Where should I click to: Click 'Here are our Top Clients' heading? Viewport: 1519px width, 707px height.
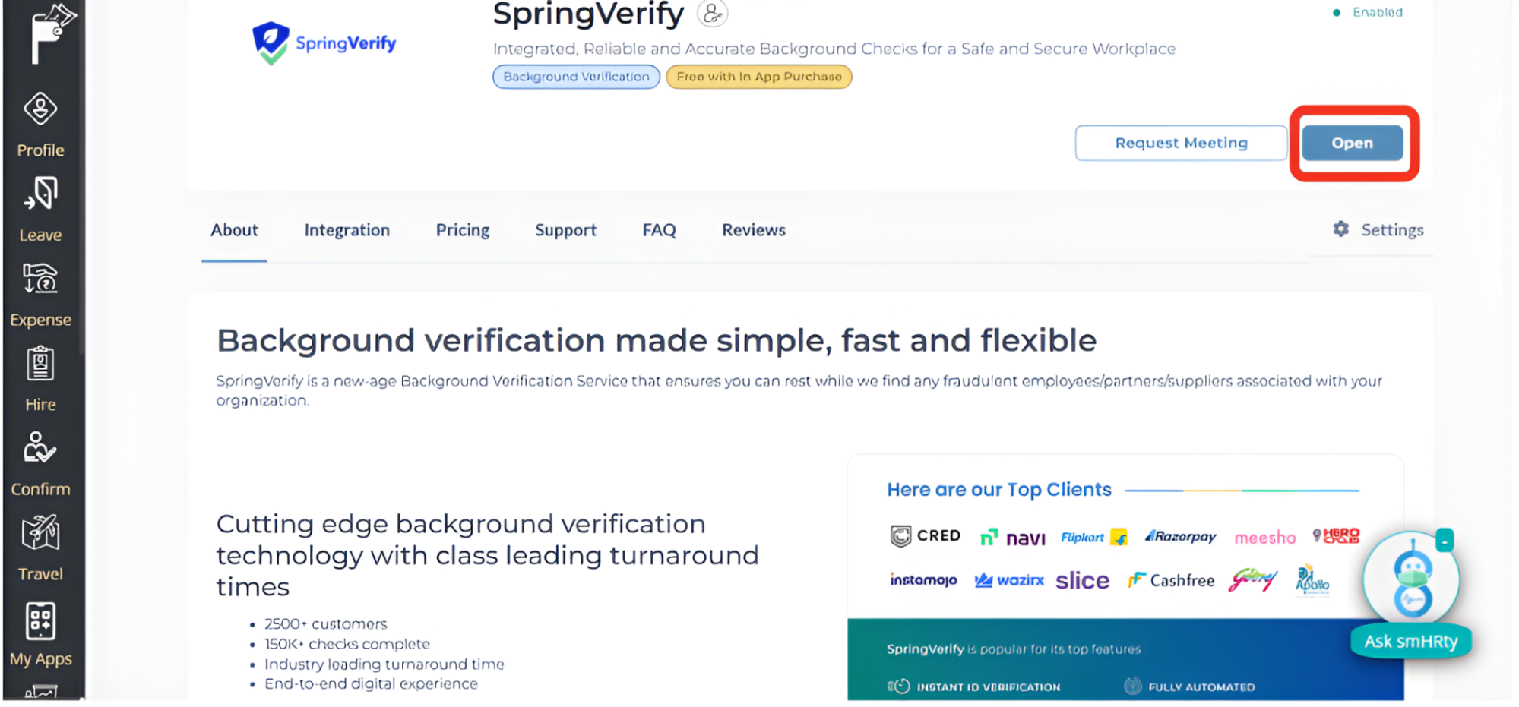click(998, 490)
